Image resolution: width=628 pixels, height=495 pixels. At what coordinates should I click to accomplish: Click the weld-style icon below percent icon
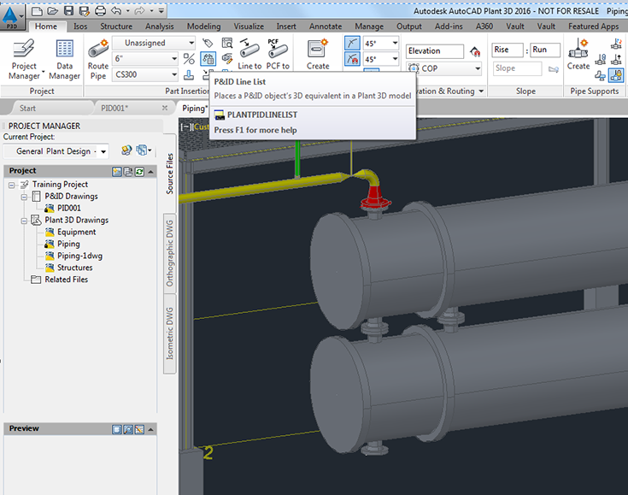(189, 75)
